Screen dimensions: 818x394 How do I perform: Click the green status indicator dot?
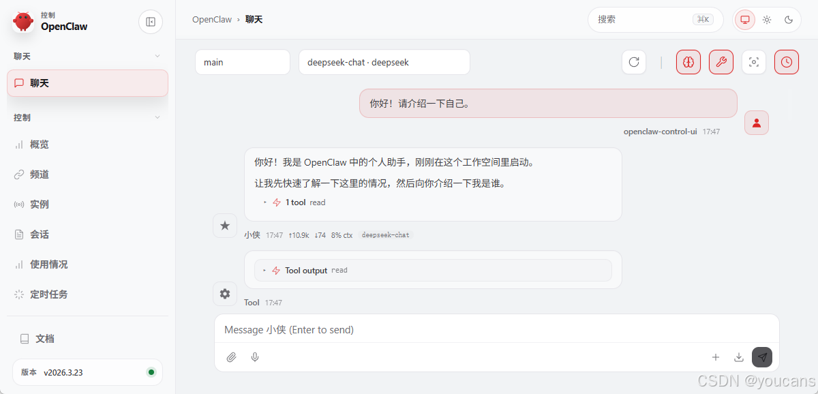coord(151,372)
